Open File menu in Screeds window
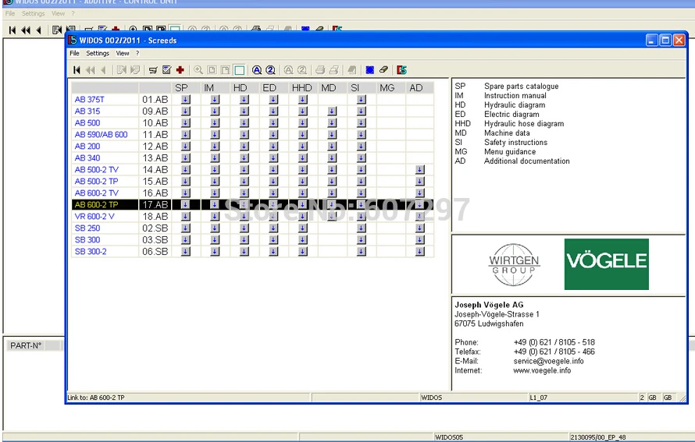Viewport: 695px width, 442px height. (74, 53)
